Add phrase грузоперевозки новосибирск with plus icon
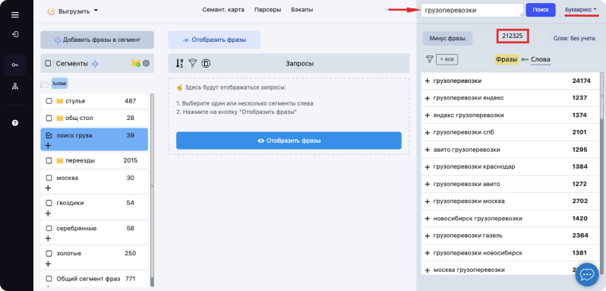Image resolution: width=606 pixels, height=291 pixels. (427, 253)
